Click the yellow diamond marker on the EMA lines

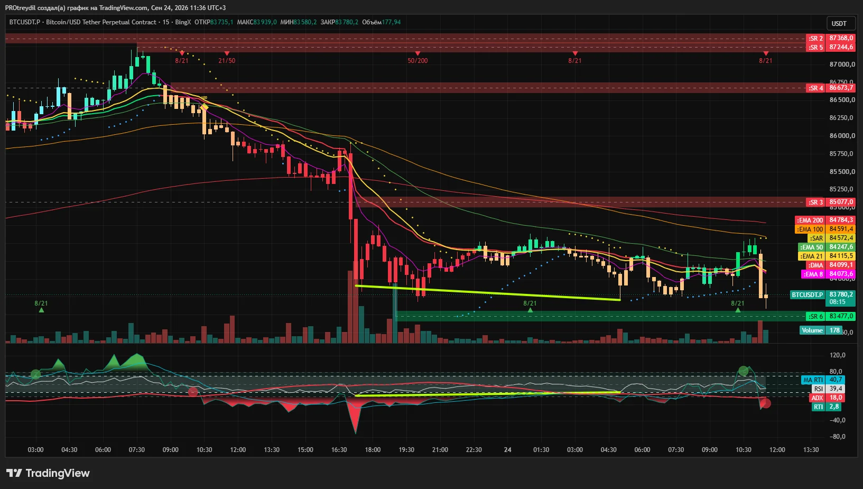point(205,107)
